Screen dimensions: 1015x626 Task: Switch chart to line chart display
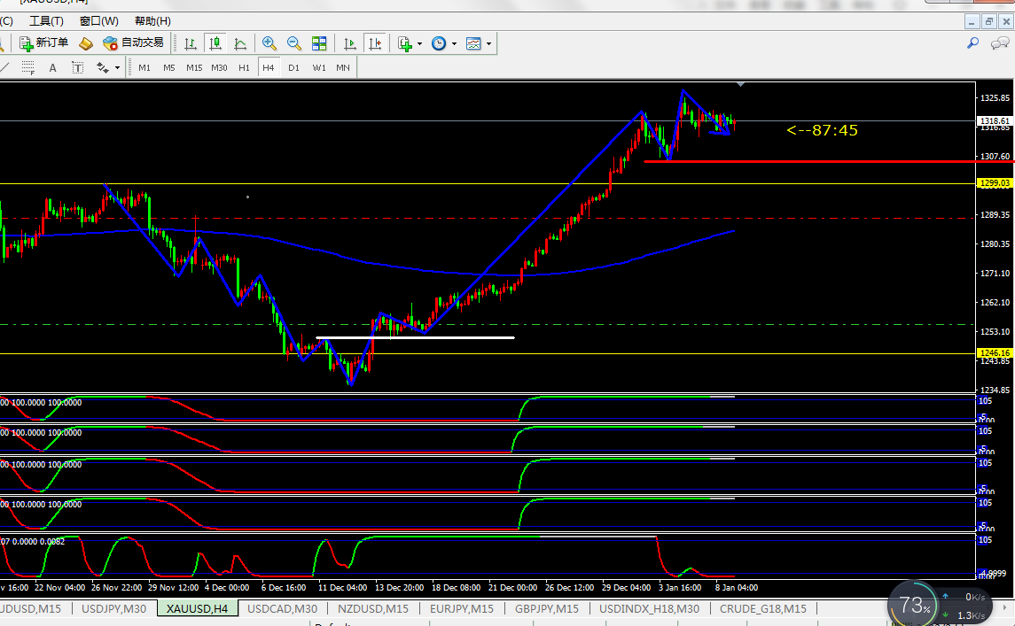pos(240,43)
